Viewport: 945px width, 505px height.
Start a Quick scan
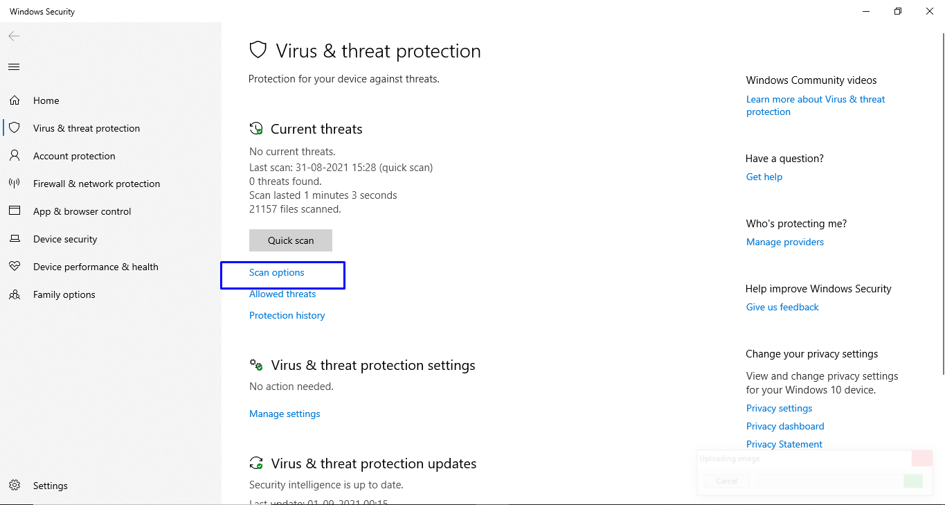[291, 240]
